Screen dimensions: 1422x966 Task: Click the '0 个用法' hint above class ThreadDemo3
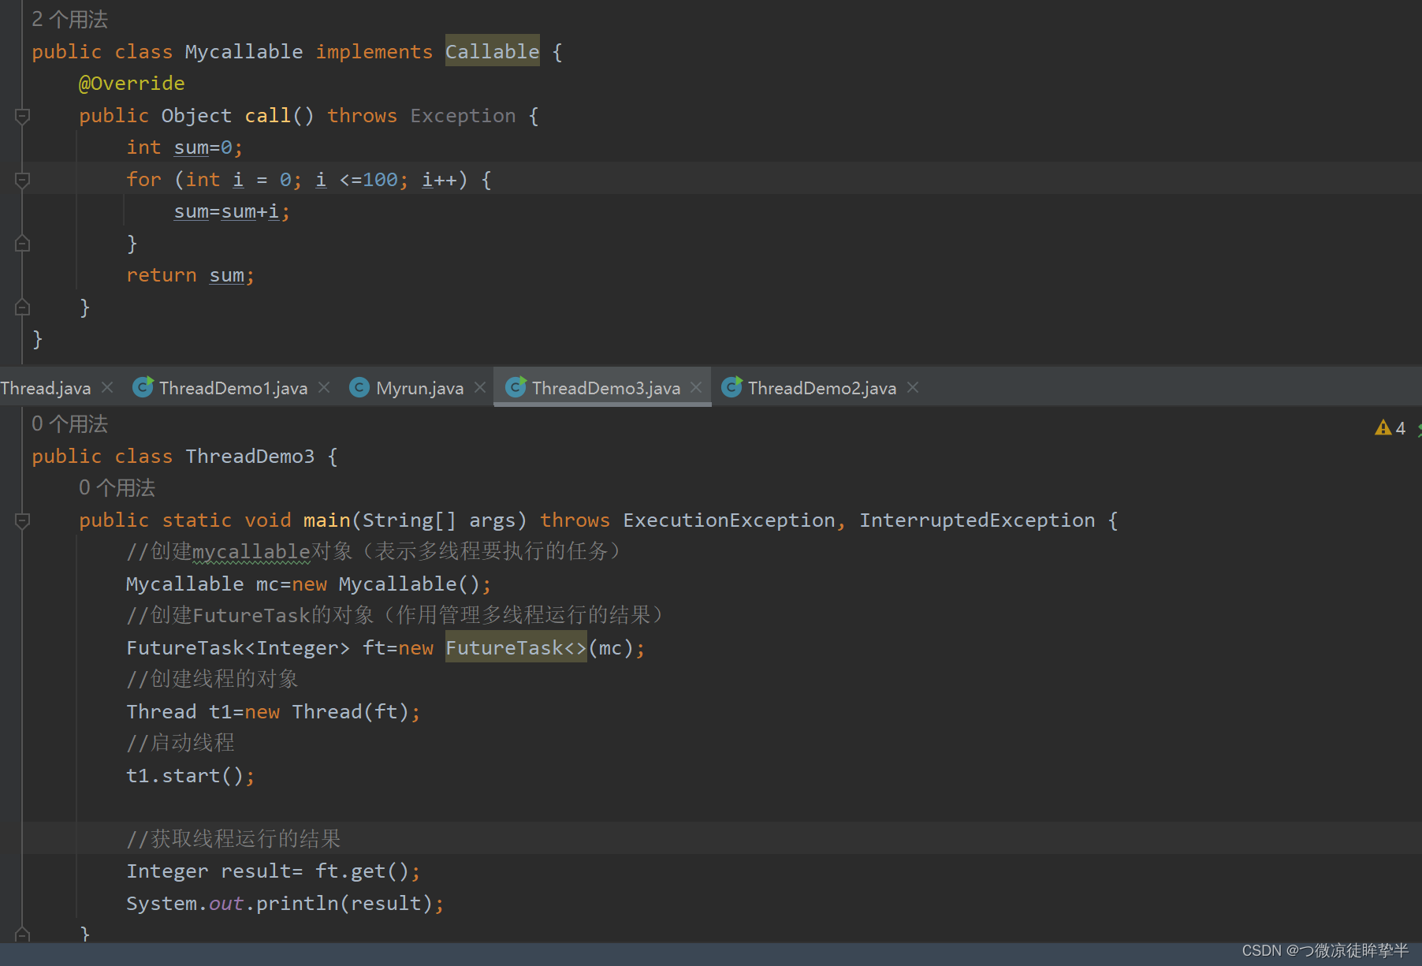click(69, 424)
